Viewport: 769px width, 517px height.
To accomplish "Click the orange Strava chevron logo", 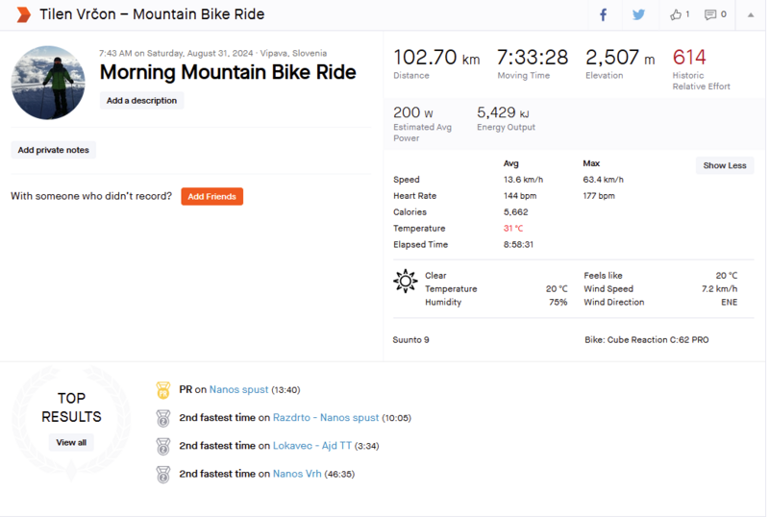I will point(23,14).
